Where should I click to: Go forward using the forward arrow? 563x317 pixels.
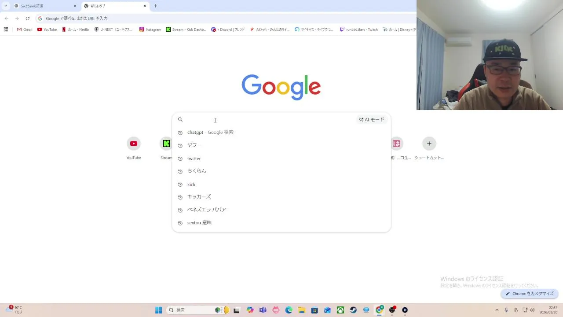click(17, 18)
